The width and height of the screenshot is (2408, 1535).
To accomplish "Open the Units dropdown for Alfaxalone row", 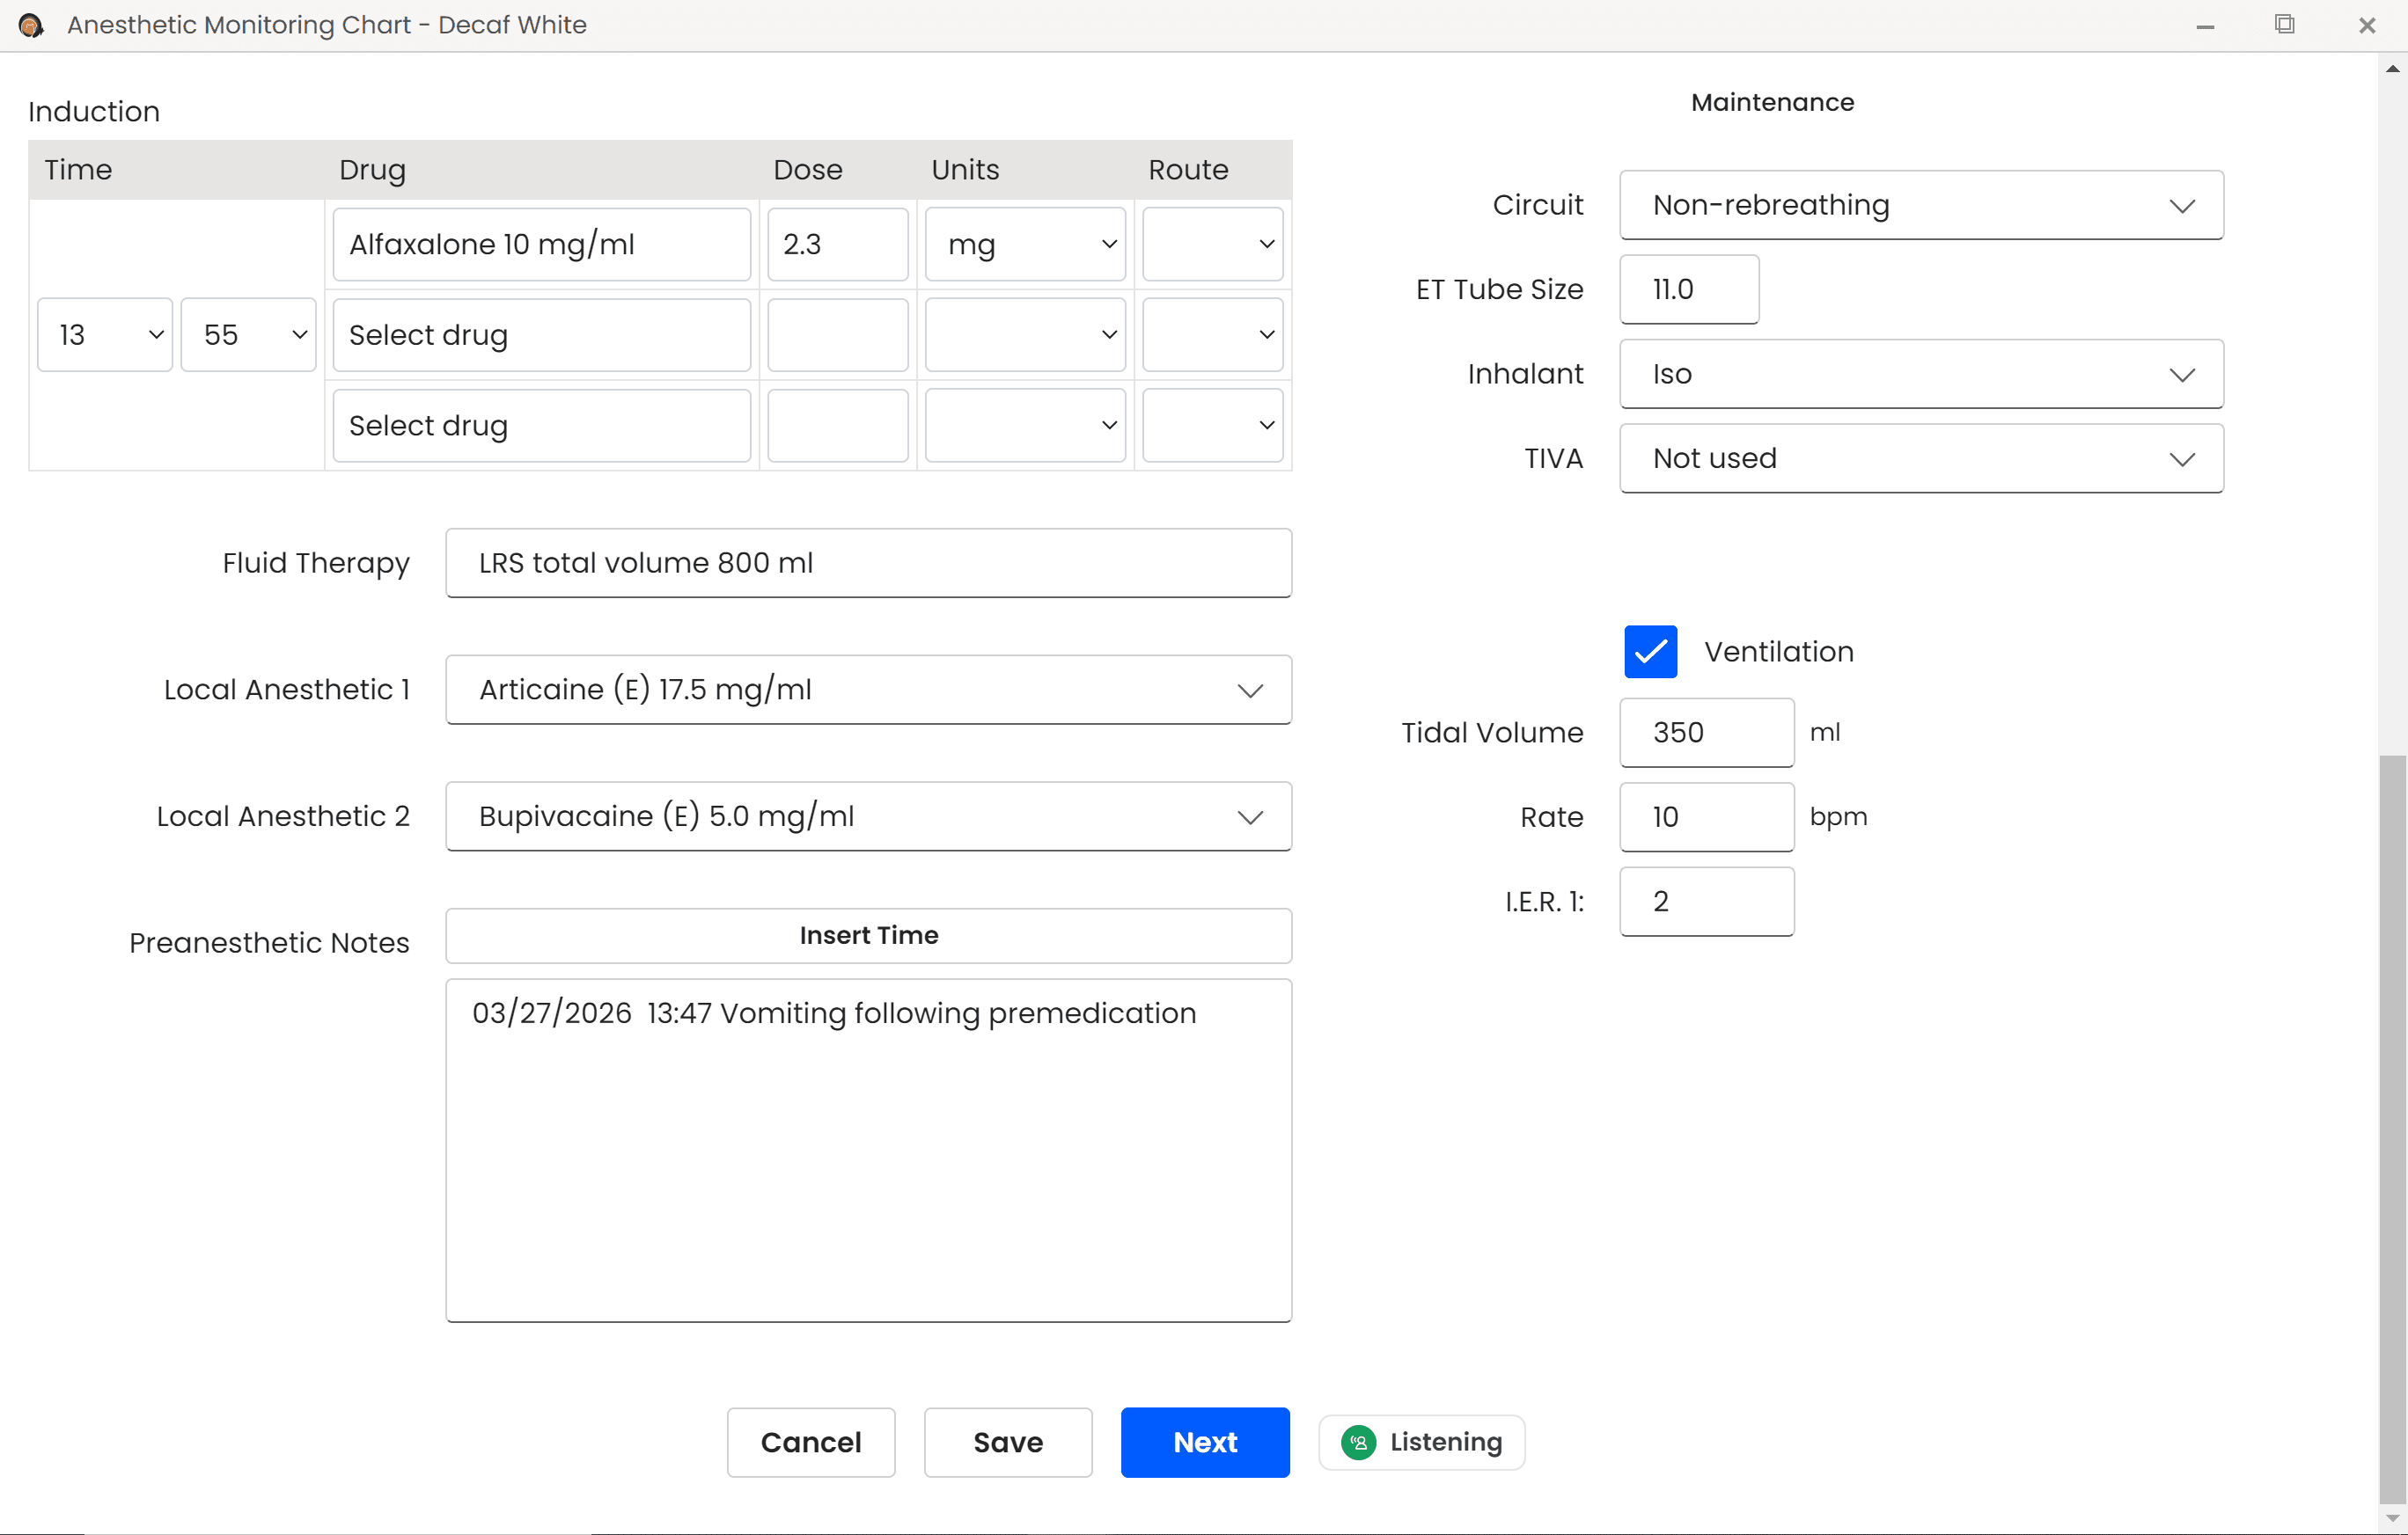I will click(1025, 244).
